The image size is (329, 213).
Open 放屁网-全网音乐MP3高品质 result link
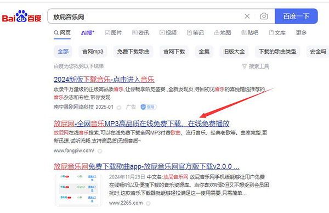click(x=141, y=124)
